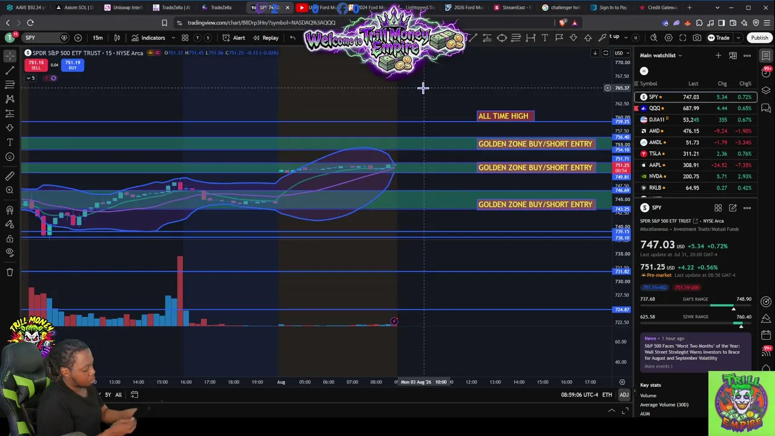Start bar Replay mode
This screenshot has height=436, width=775.
(266, 38)
